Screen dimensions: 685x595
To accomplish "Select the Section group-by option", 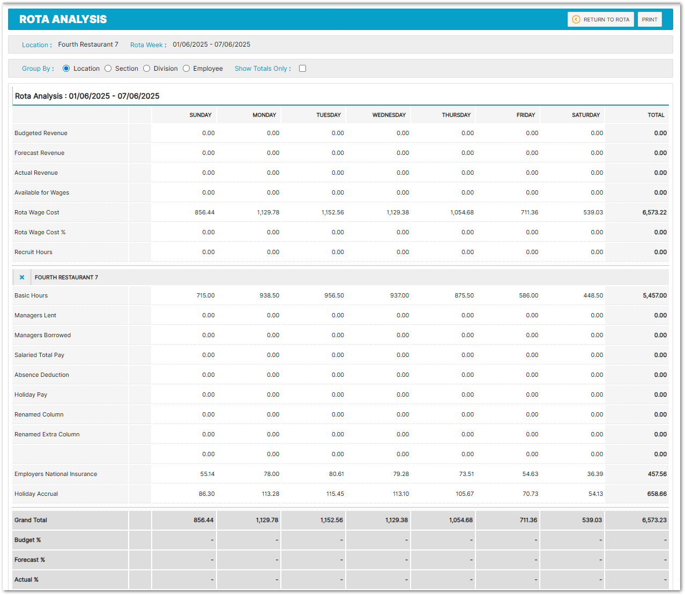I will (x=108, y=69).
